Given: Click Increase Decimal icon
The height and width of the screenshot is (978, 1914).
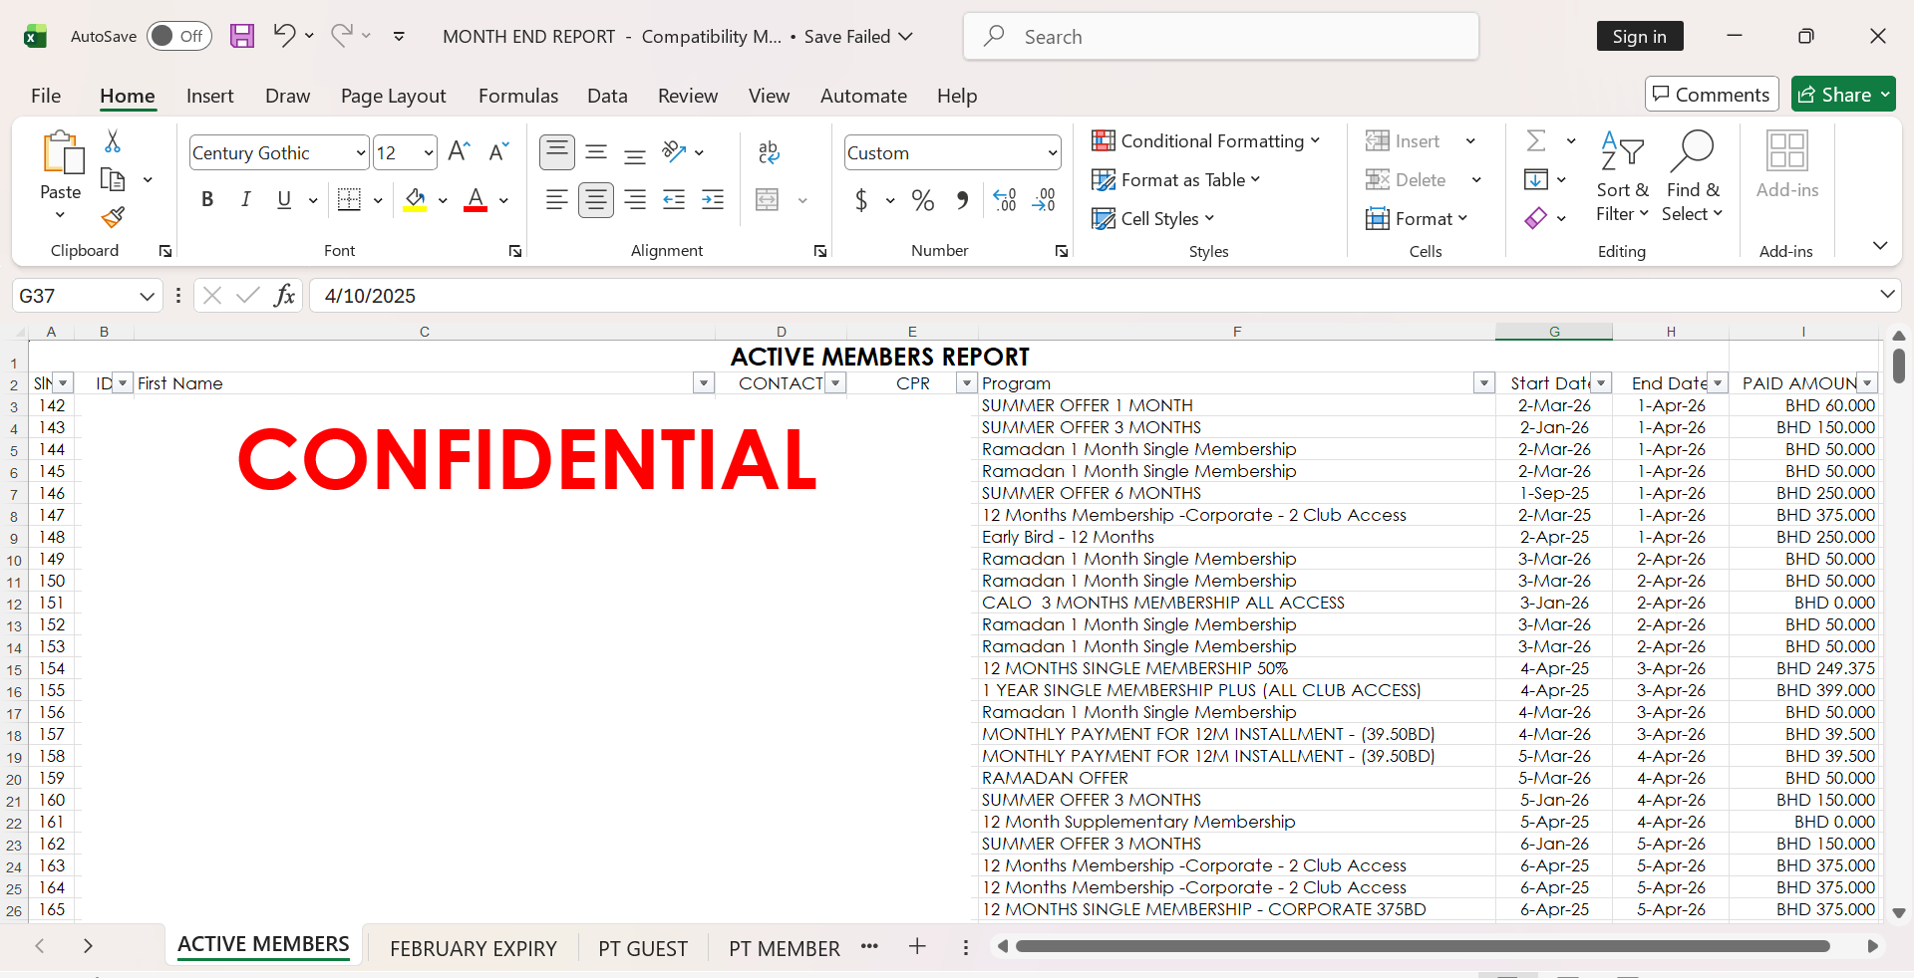Looking at the screenshot, I should click(x=1005, y=200).
